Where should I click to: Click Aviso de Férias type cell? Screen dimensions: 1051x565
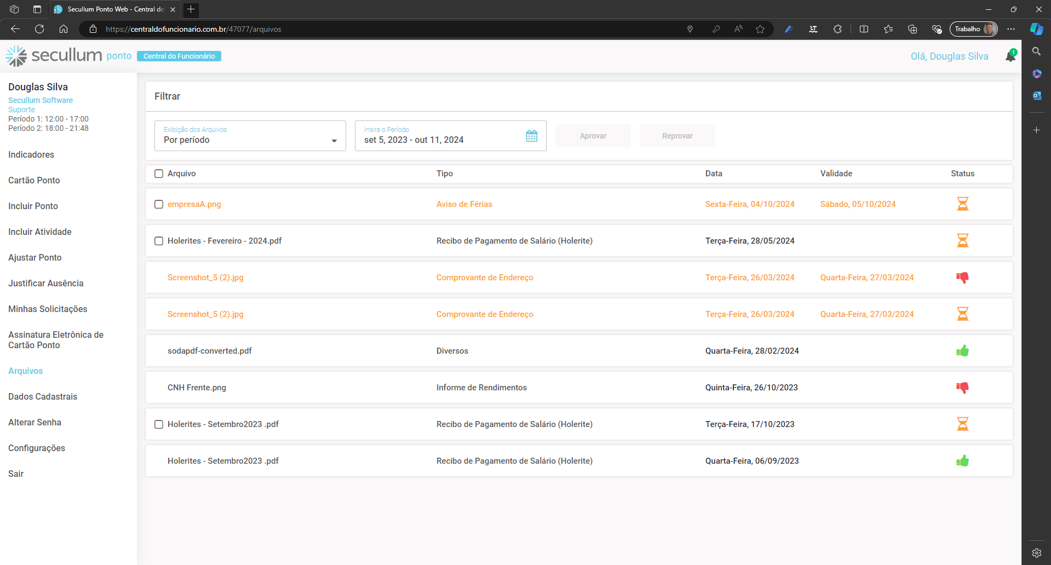point(464,204)
